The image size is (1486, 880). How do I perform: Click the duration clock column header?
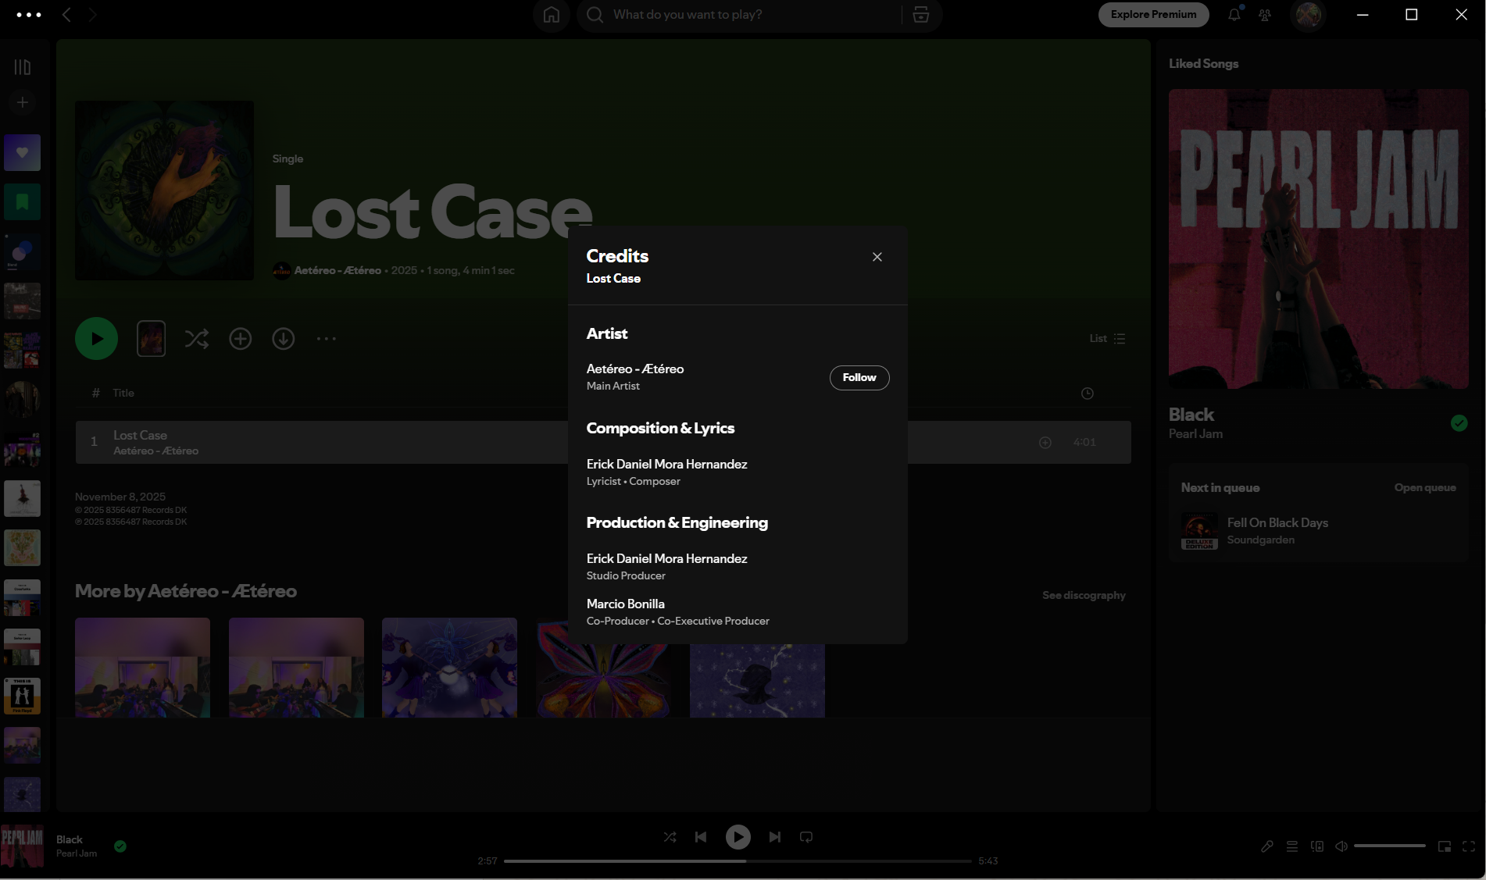[x=1087, y=394]
